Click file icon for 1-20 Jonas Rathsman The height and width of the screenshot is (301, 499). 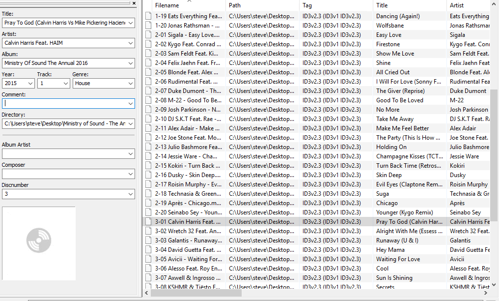(x=148, y=26)
